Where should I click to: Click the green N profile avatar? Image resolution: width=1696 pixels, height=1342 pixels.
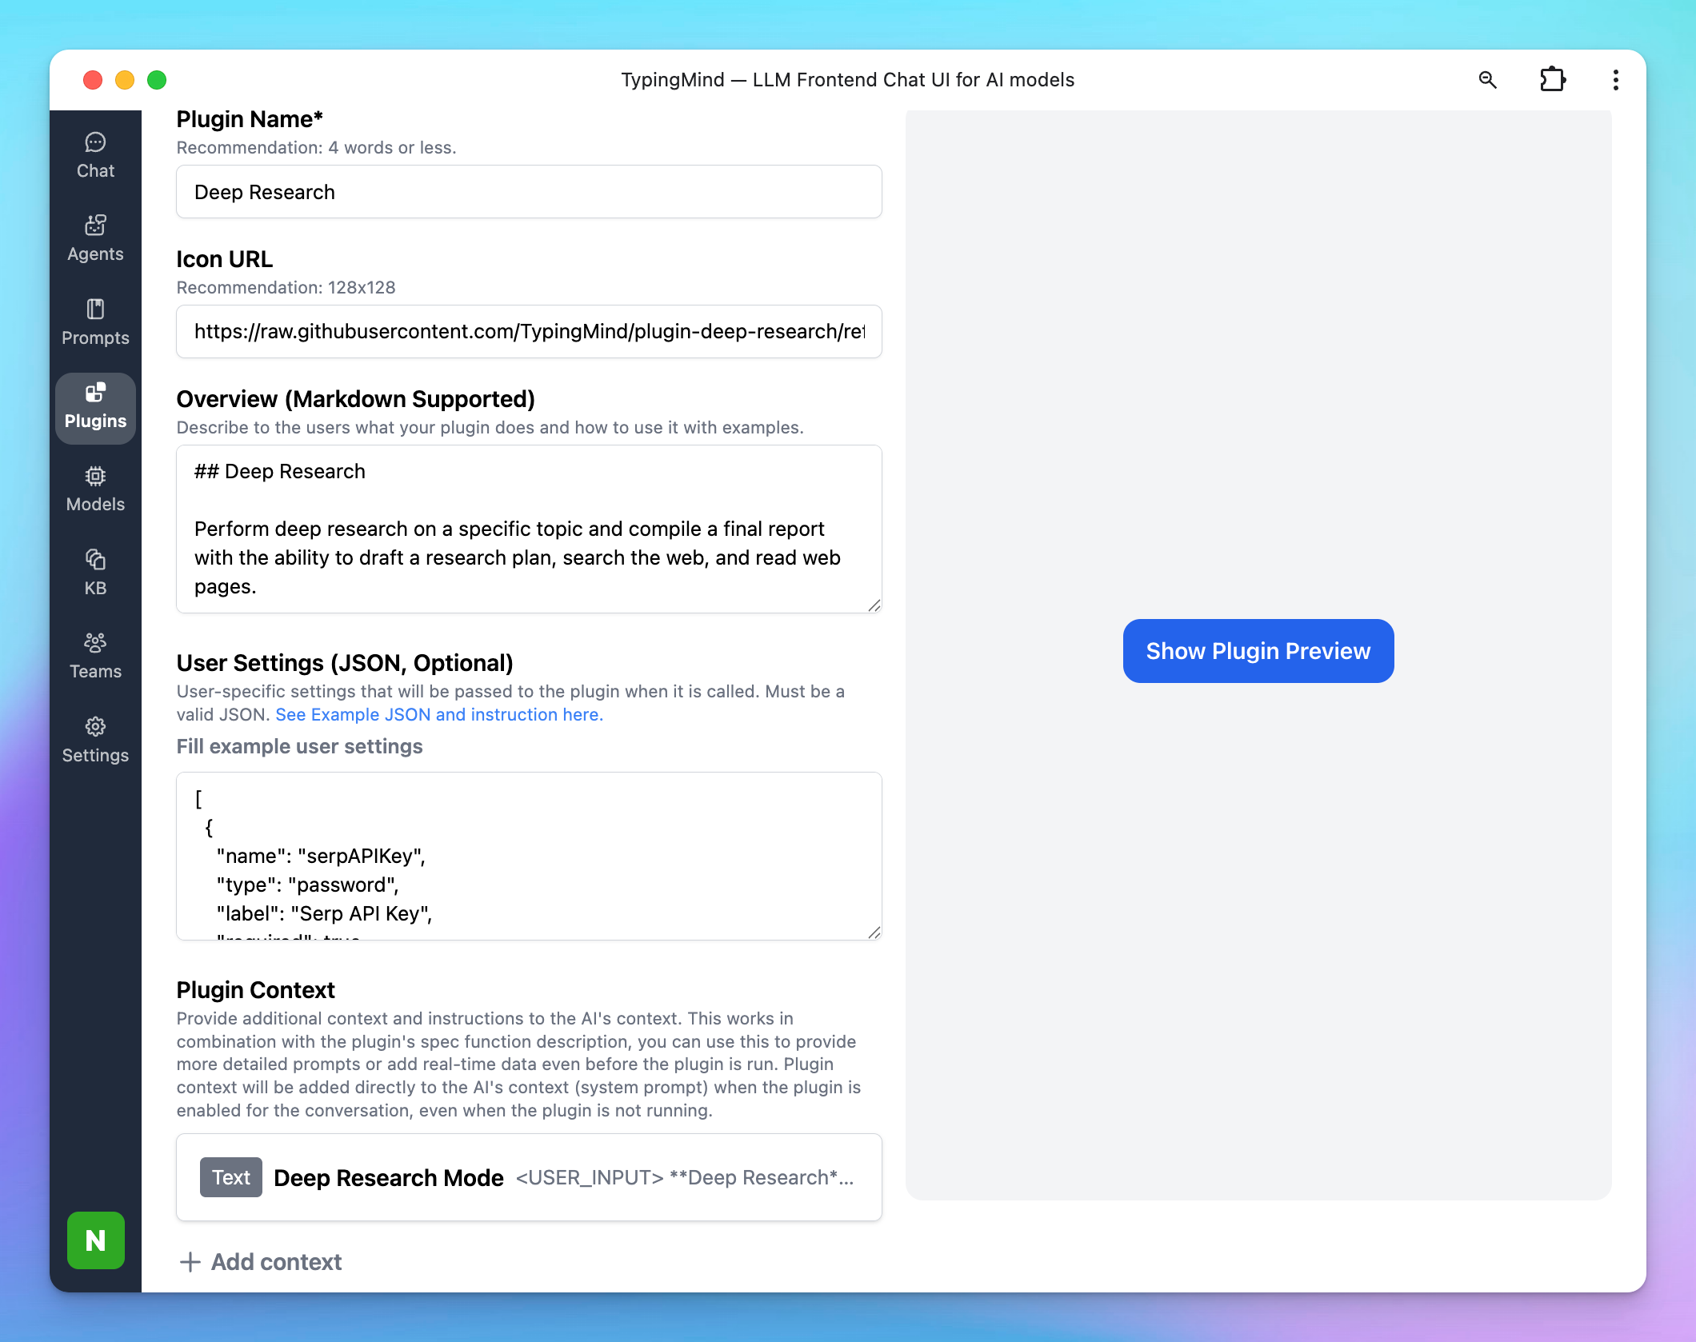tap(95, 1240)
